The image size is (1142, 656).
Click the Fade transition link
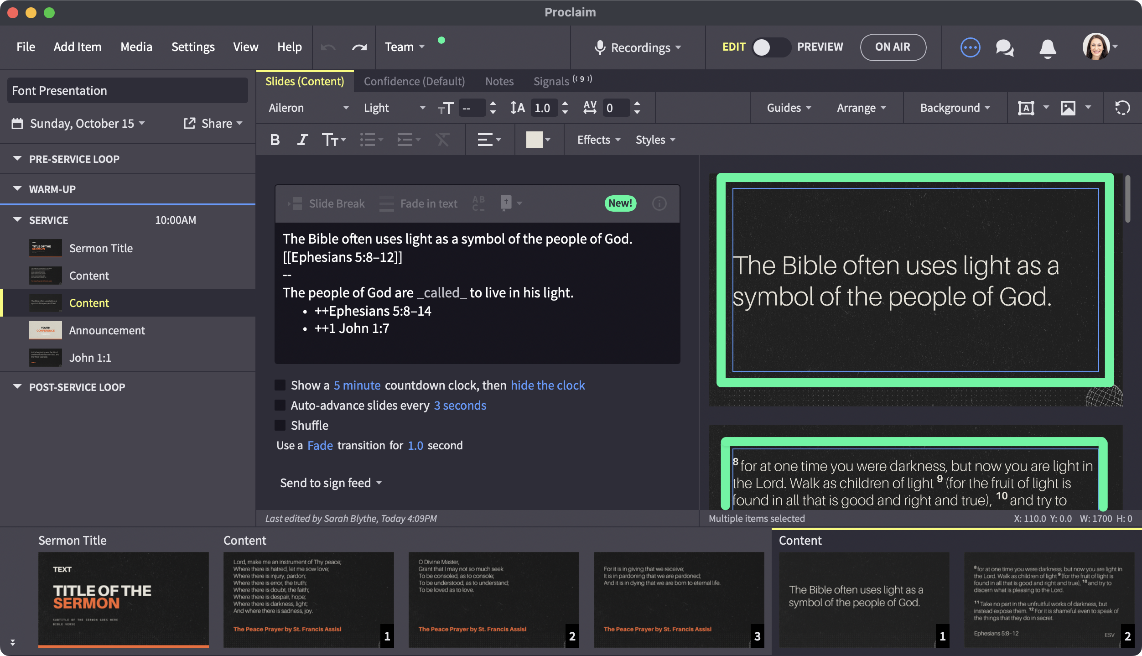point(320,445)
